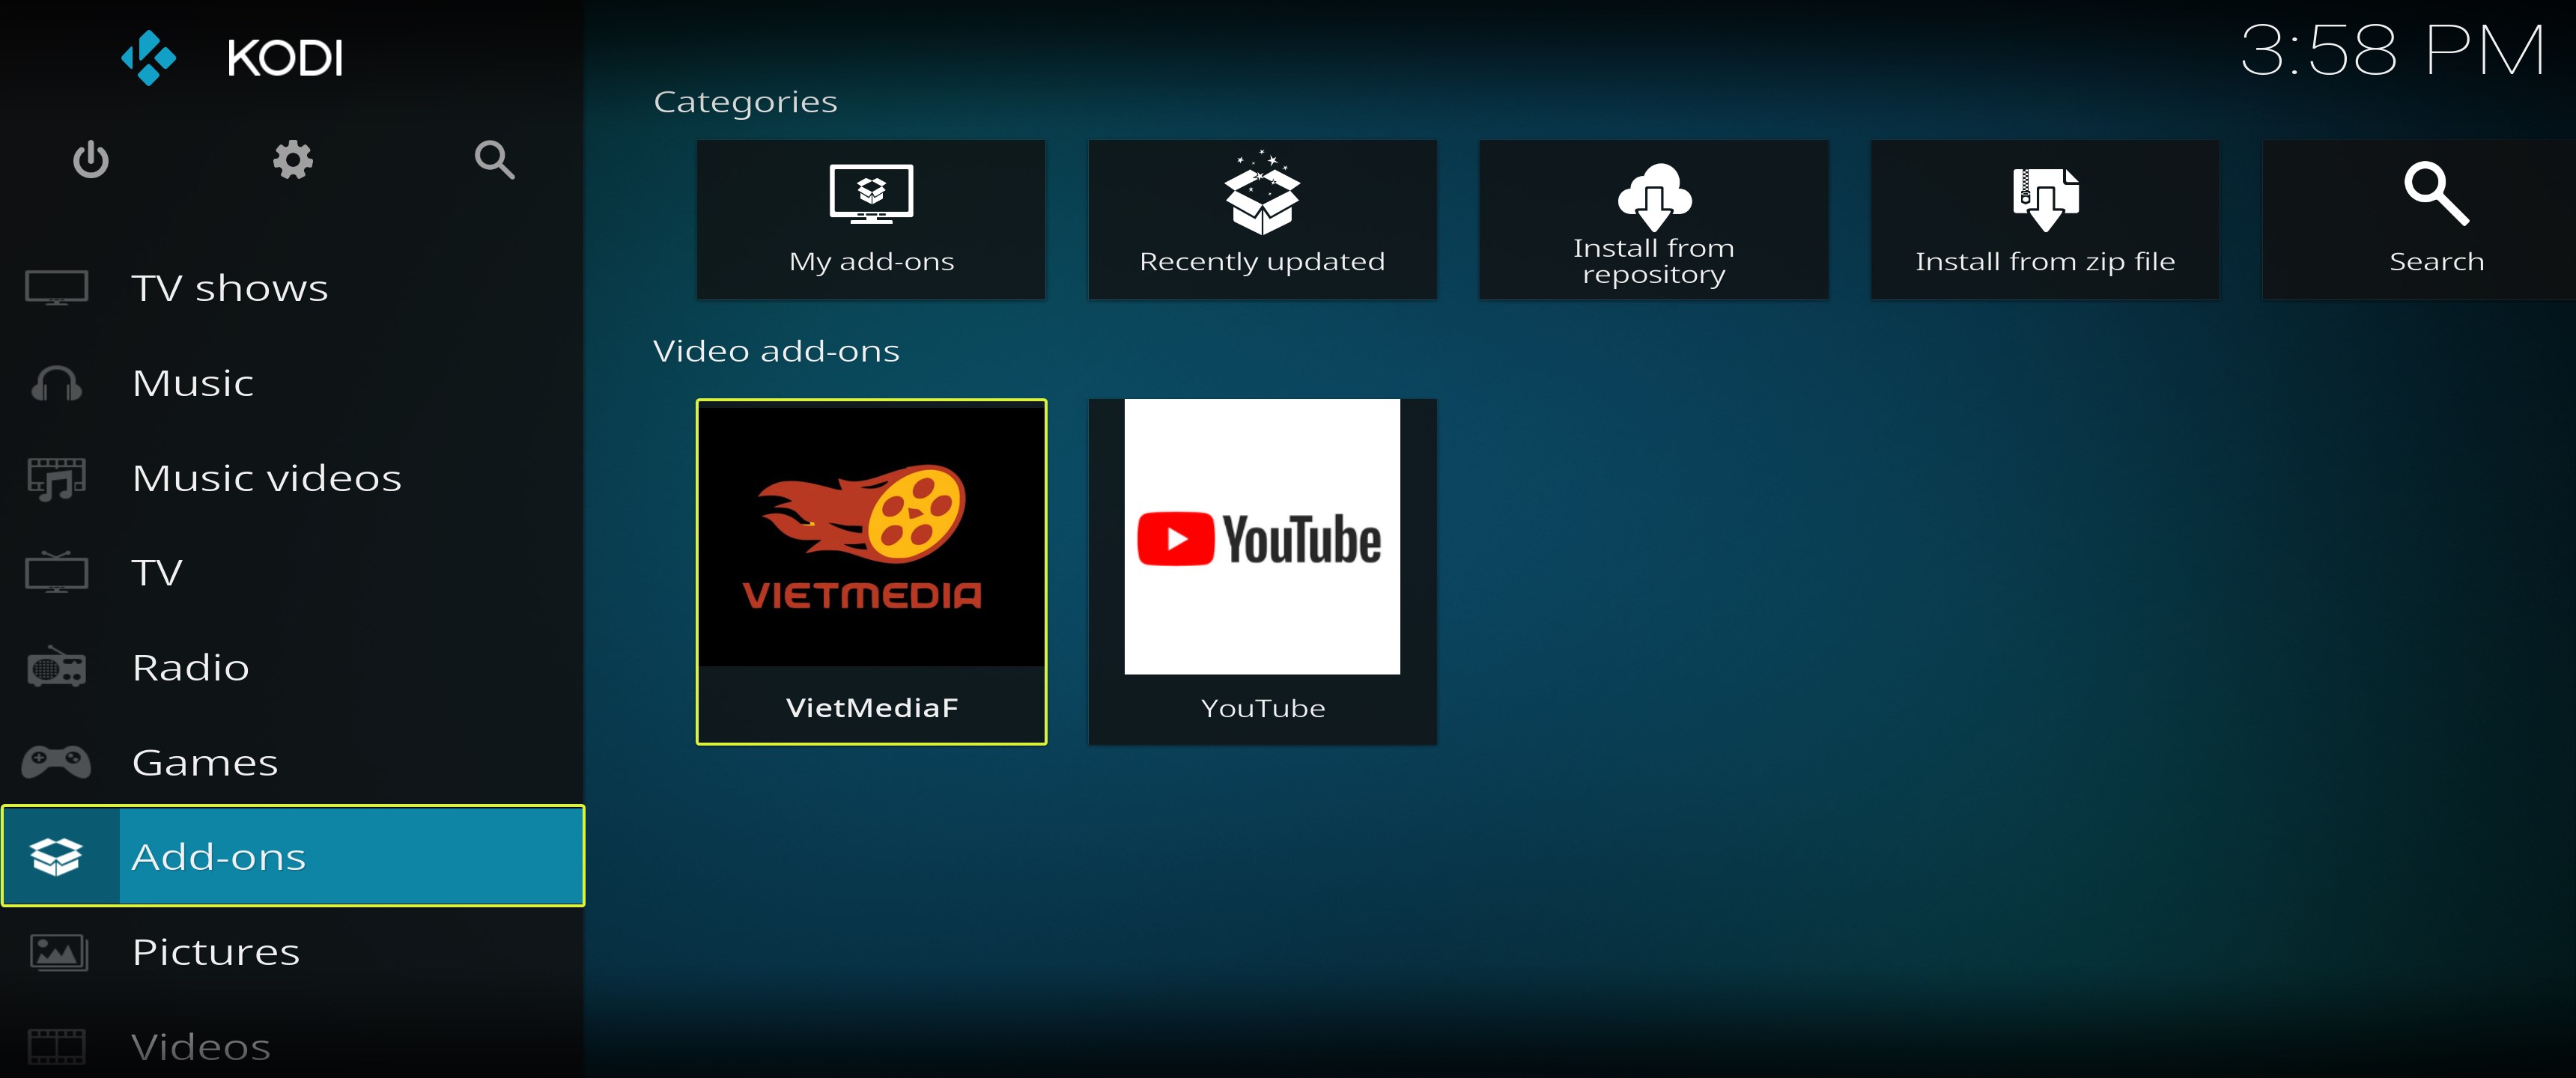2576x1078 pixels.
Task: Select Music in the main menu
Action: pyautogui.click(x=292, y=383)
